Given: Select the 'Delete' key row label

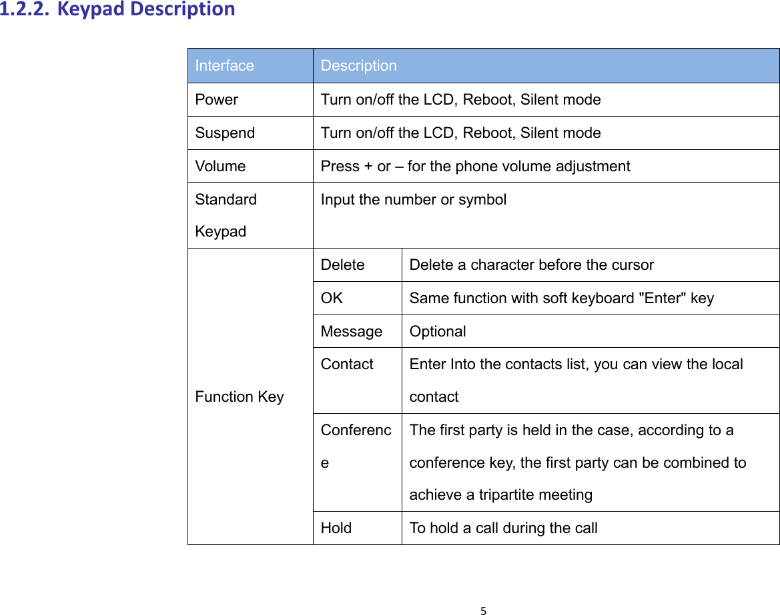Looking at the screenshot, I should point(340,265).
